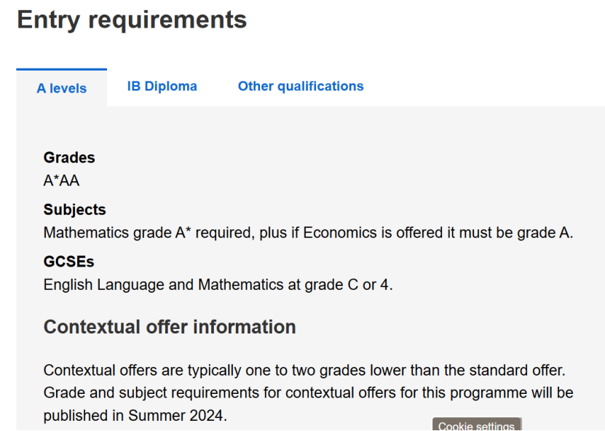This screenshot has width=605, height=431.
Task: Click the English Language and Mathematics line
Action: click(x=218, y=285)
